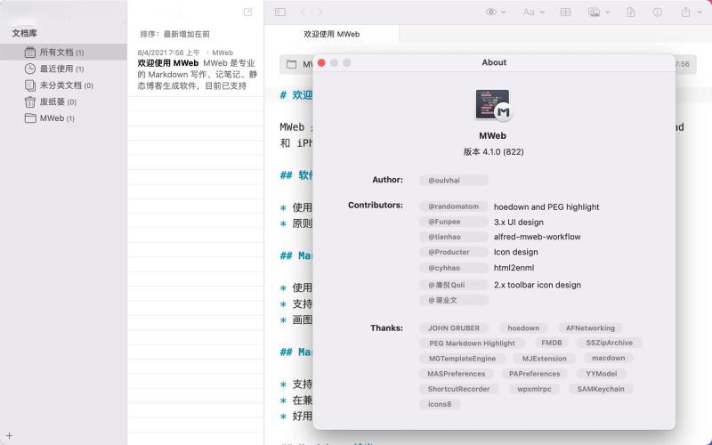Click the AFNetworking thanks button
The image size is (712, 445).
pos(590,328)
